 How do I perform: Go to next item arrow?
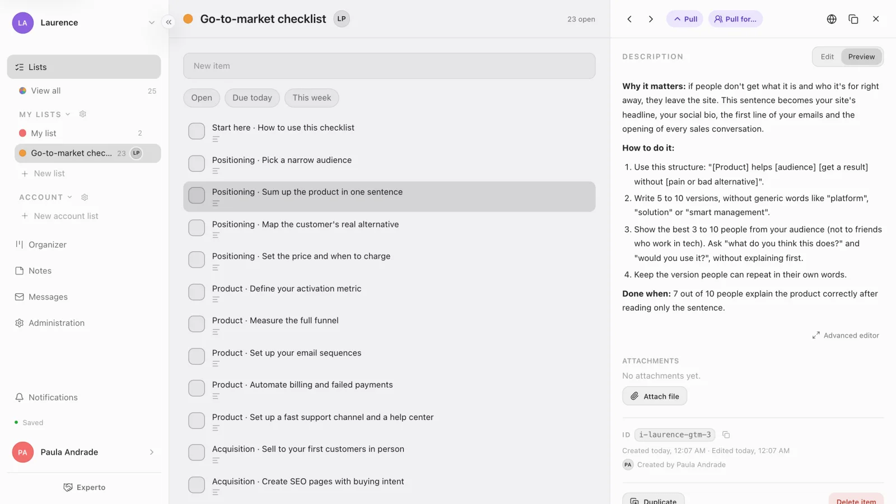[x=651, y=19]
